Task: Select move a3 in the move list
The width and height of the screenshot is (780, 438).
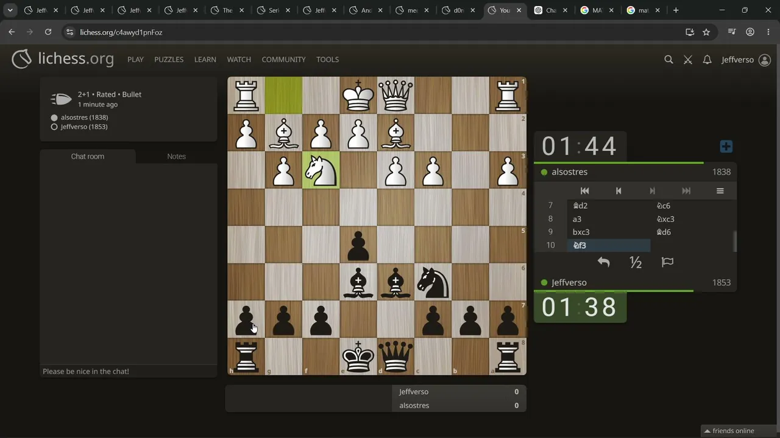Action: click(609, 219)
